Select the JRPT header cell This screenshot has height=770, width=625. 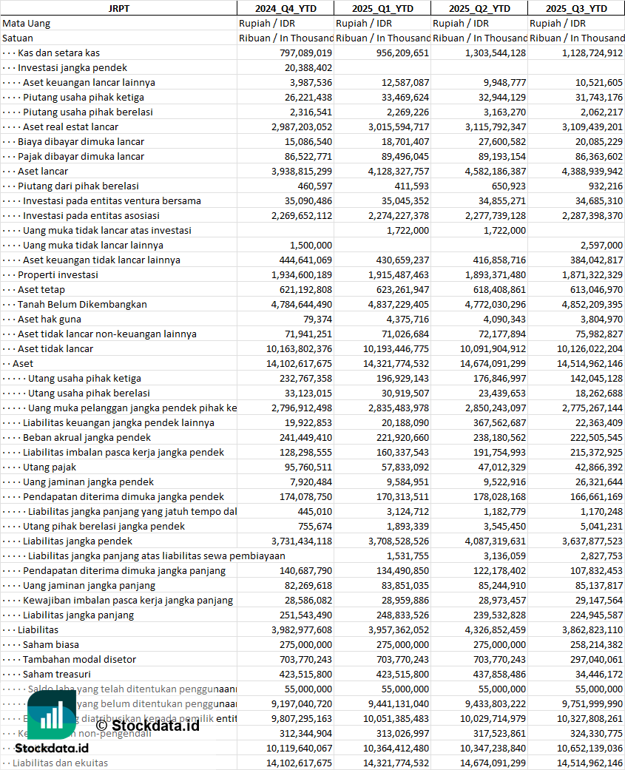coord(118,8)
